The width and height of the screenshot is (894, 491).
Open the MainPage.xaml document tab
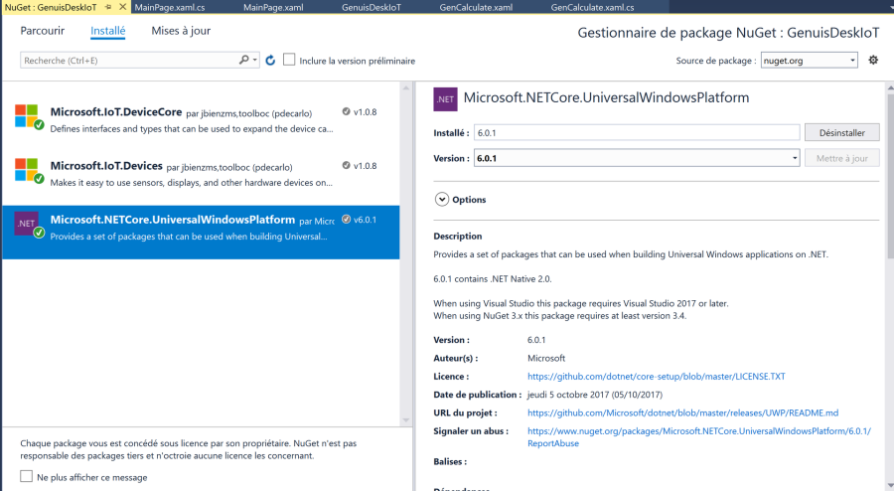(x=273, y=7)
